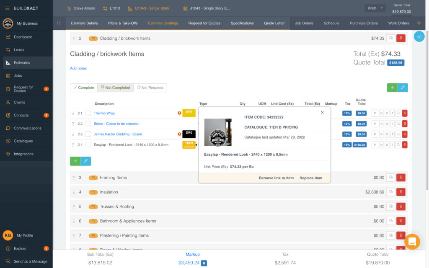Image resolution: width=429 pixels, height=268 pixels.
Task: Open the hamburger menu next to BUILDXACT
Action: click(x=8, y=8)
